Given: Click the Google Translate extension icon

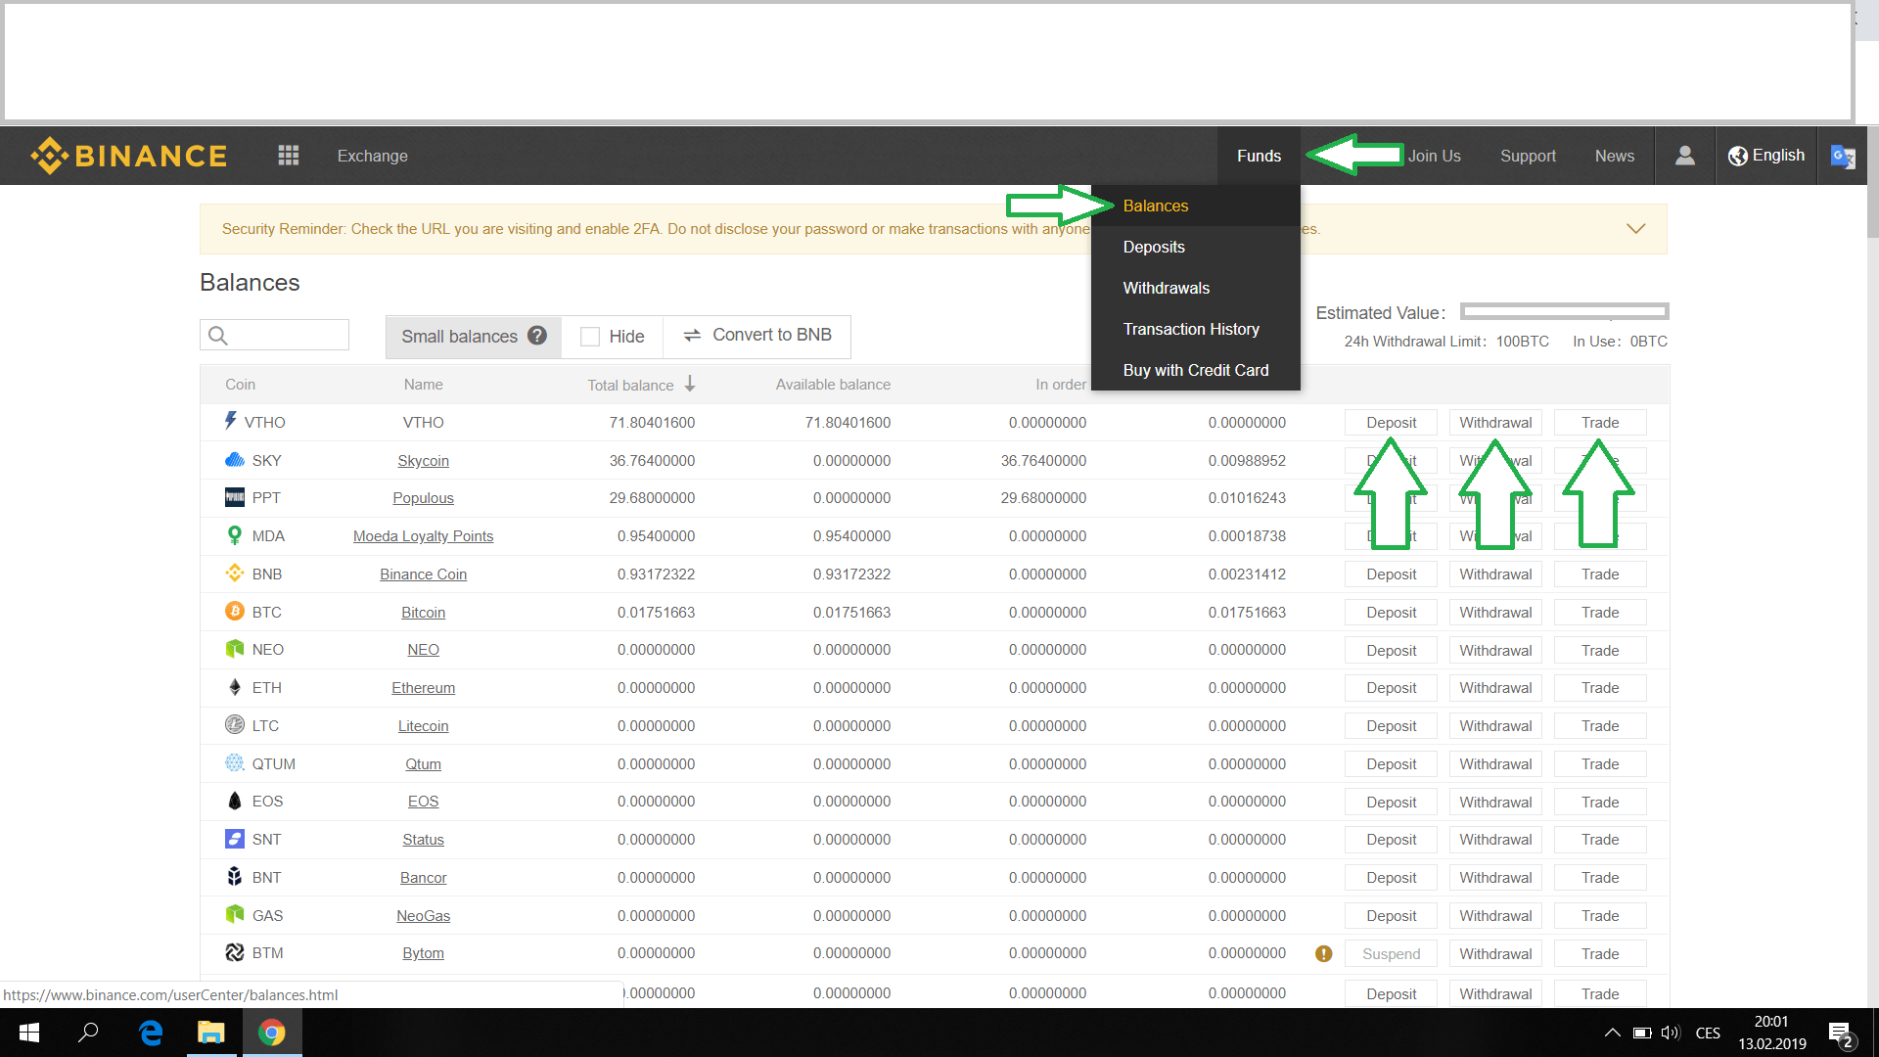Looking at the screenshot, I should (1843, 157).
